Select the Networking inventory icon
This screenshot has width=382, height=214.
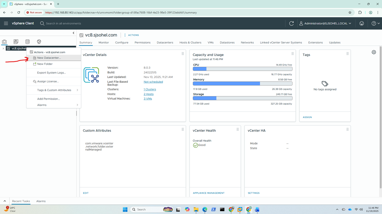(x=39, y=41)
